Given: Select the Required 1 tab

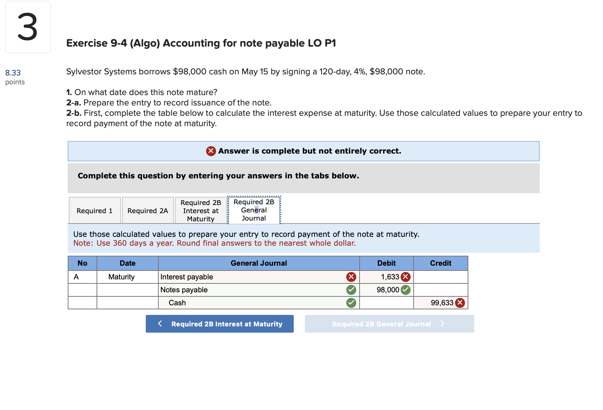Looking at the screenshot, I should pos(94,210).
